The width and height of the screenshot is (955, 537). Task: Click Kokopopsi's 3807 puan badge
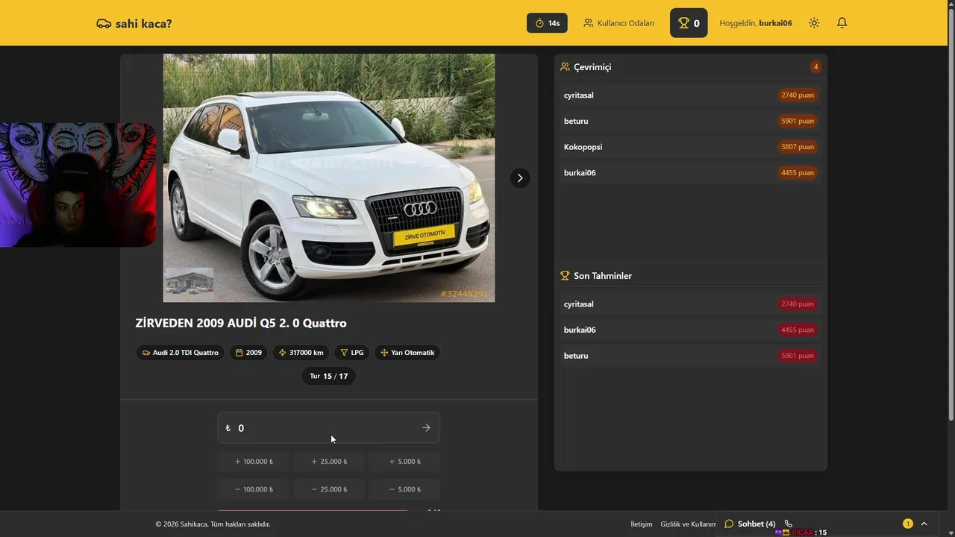[x=798, y=147]
